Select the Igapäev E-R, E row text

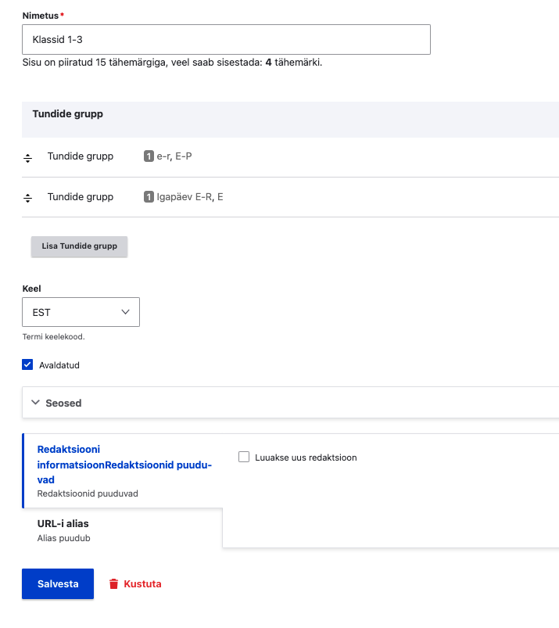coord(190,197)
